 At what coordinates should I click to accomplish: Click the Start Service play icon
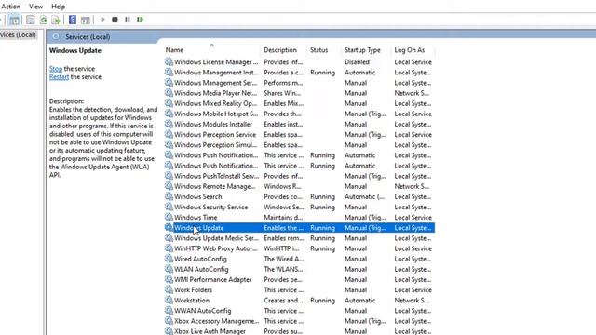102,20
